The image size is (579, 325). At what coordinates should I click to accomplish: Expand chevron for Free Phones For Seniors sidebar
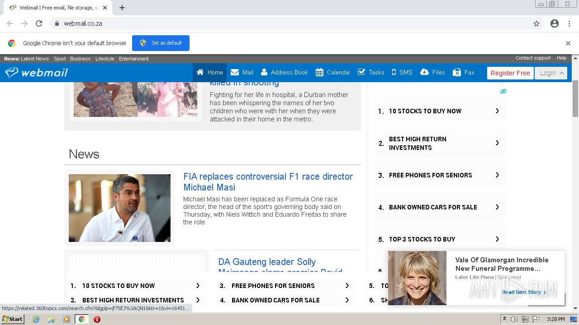click(x=497, y=175)
